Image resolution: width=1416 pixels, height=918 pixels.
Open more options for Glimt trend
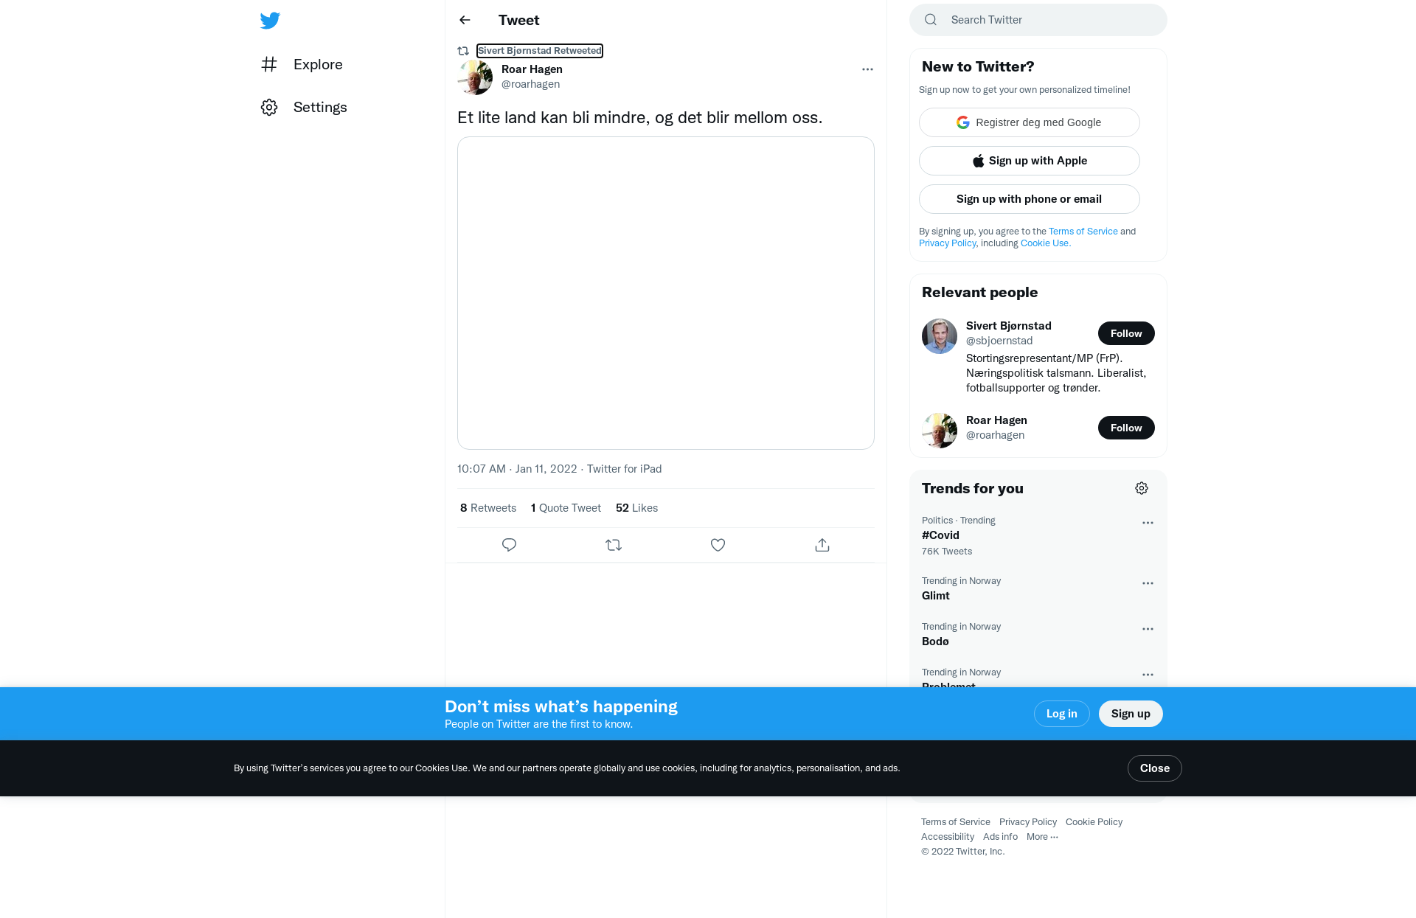(1148, 583)
